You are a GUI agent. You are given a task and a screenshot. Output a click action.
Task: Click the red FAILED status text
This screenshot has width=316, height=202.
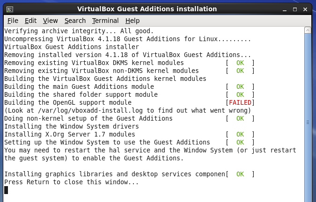coord(240,102)
